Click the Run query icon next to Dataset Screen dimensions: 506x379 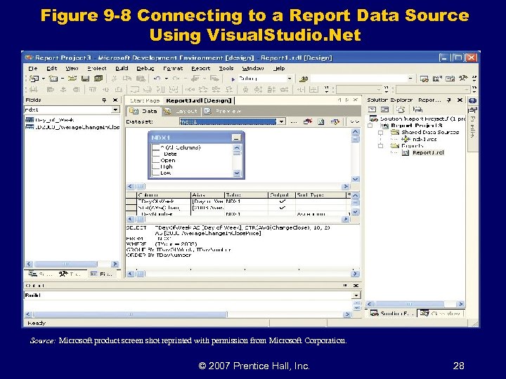tap(308, 121)
